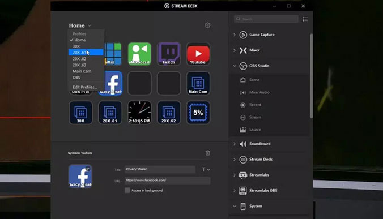Viewport: 383px width, 219px height.
Task: Open the vMix key on the grid
Action: tap(113, 54)
